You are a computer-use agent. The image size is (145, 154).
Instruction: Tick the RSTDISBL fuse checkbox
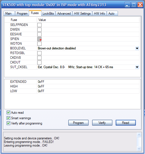tap(39, 53)
